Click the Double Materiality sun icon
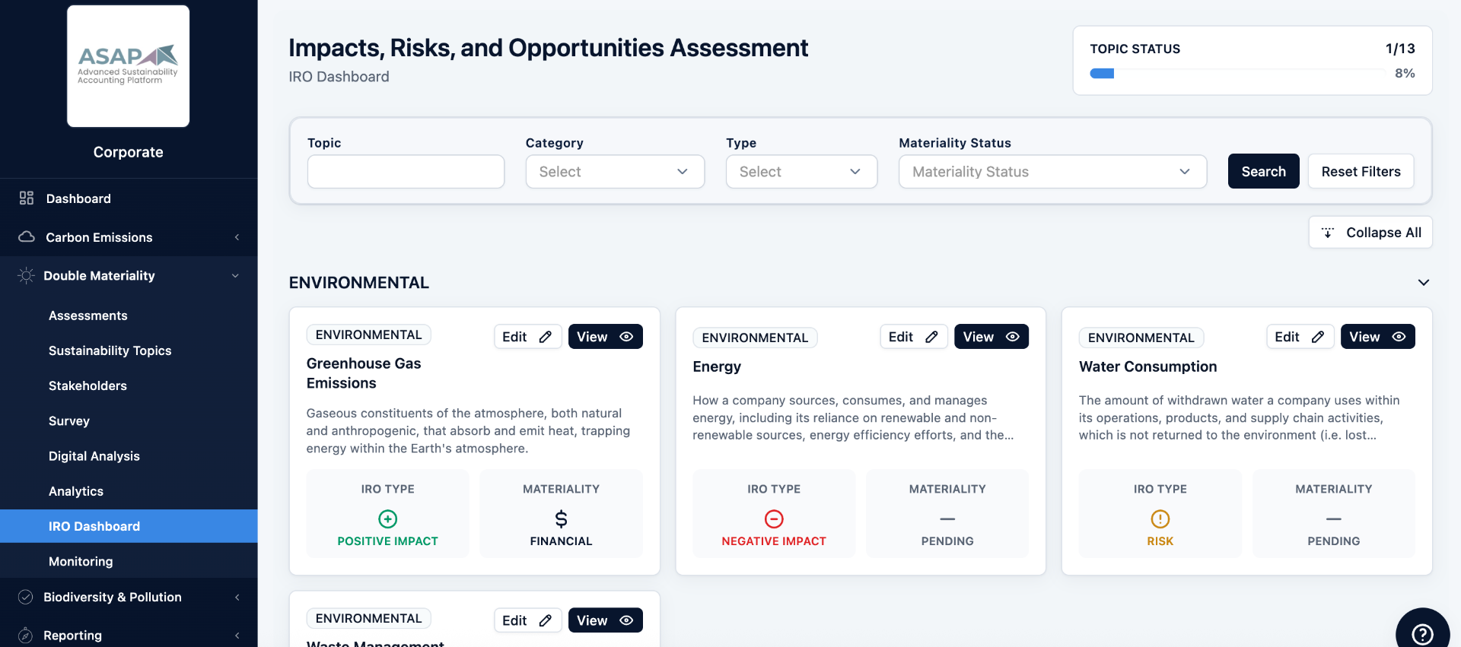 [26, 275]
